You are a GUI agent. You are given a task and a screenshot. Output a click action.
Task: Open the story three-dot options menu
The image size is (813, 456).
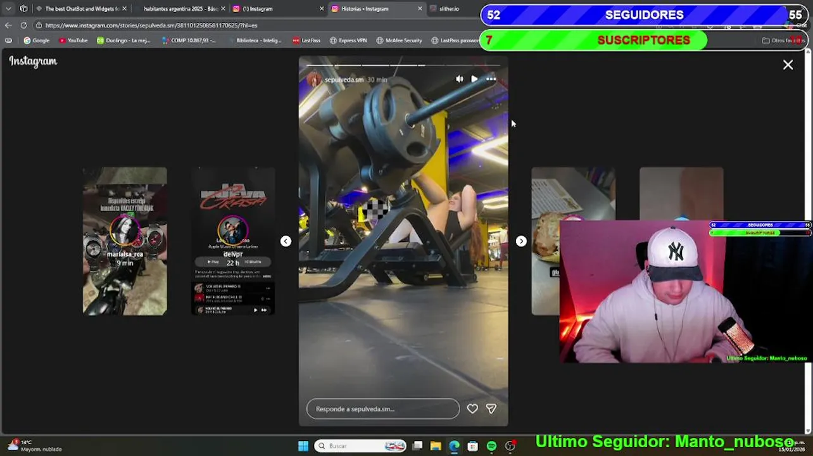tap(491, 79)
